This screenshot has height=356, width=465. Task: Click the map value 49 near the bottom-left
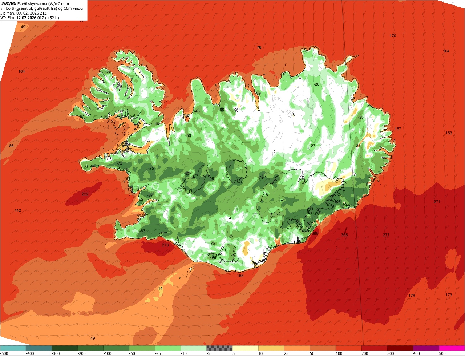(93, 338)
